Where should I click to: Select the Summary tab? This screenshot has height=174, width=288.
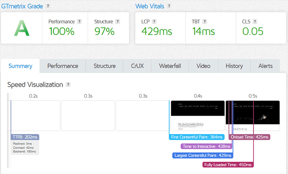click(x=20, y=66)
